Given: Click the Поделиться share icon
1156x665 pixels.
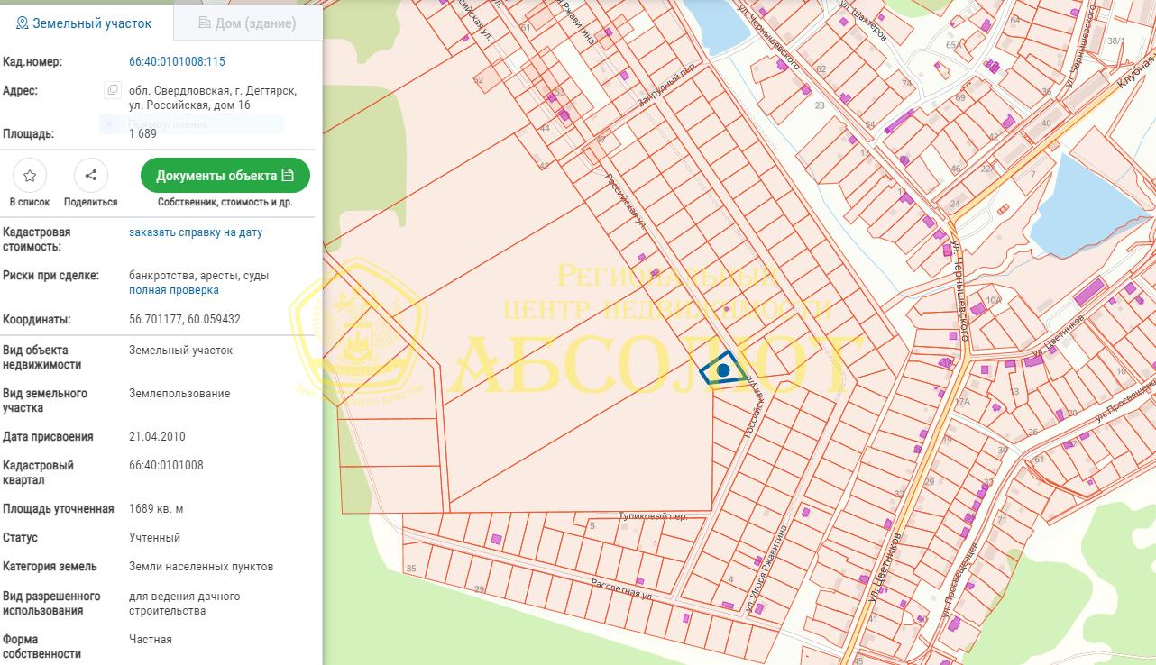Looking at the screenshot, I should click(x=90, y=175).
